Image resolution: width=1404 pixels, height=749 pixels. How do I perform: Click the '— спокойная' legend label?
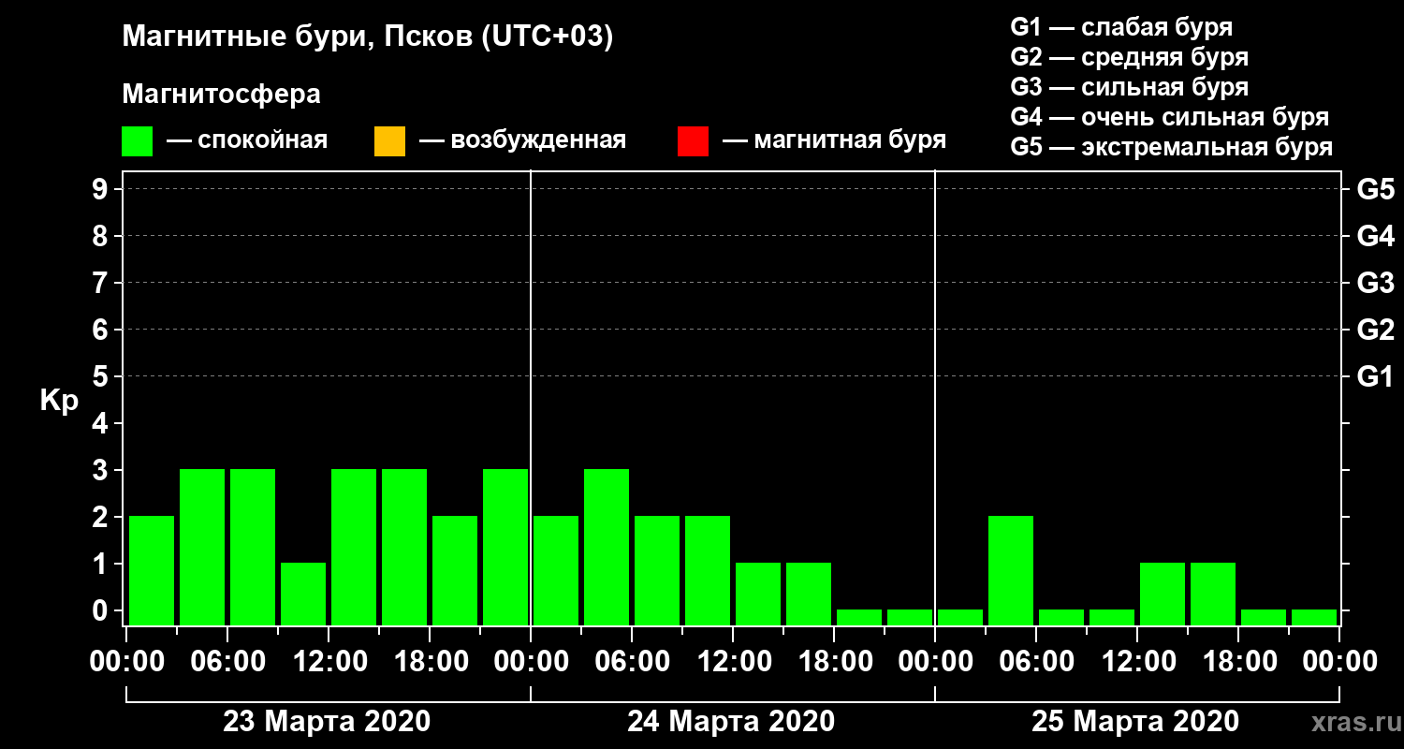(247, 141)
